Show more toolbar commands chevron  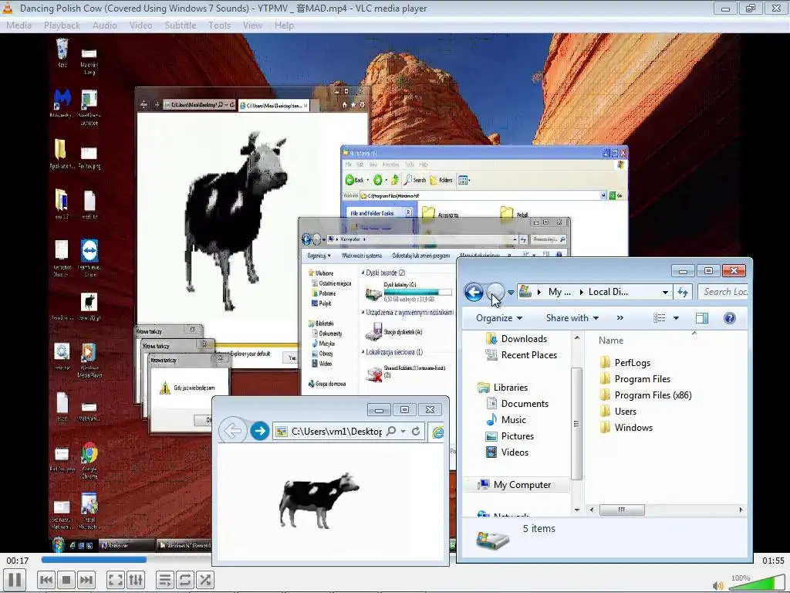coord(620,318)
